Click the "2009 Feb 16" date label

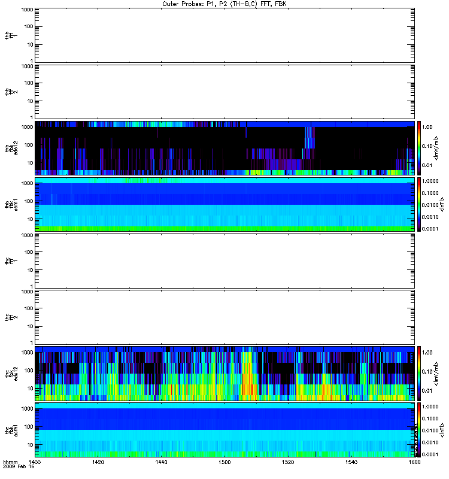[x=19, y=466]
